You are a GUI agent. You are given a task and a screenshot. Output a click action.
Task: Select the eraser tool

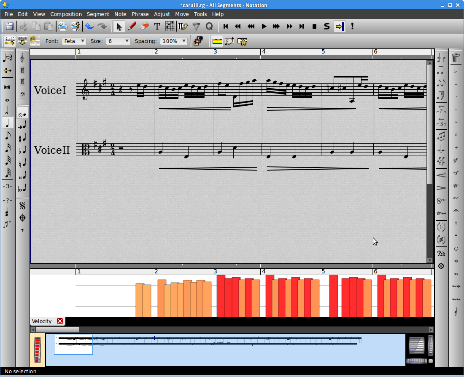click(x=144, y=26)
